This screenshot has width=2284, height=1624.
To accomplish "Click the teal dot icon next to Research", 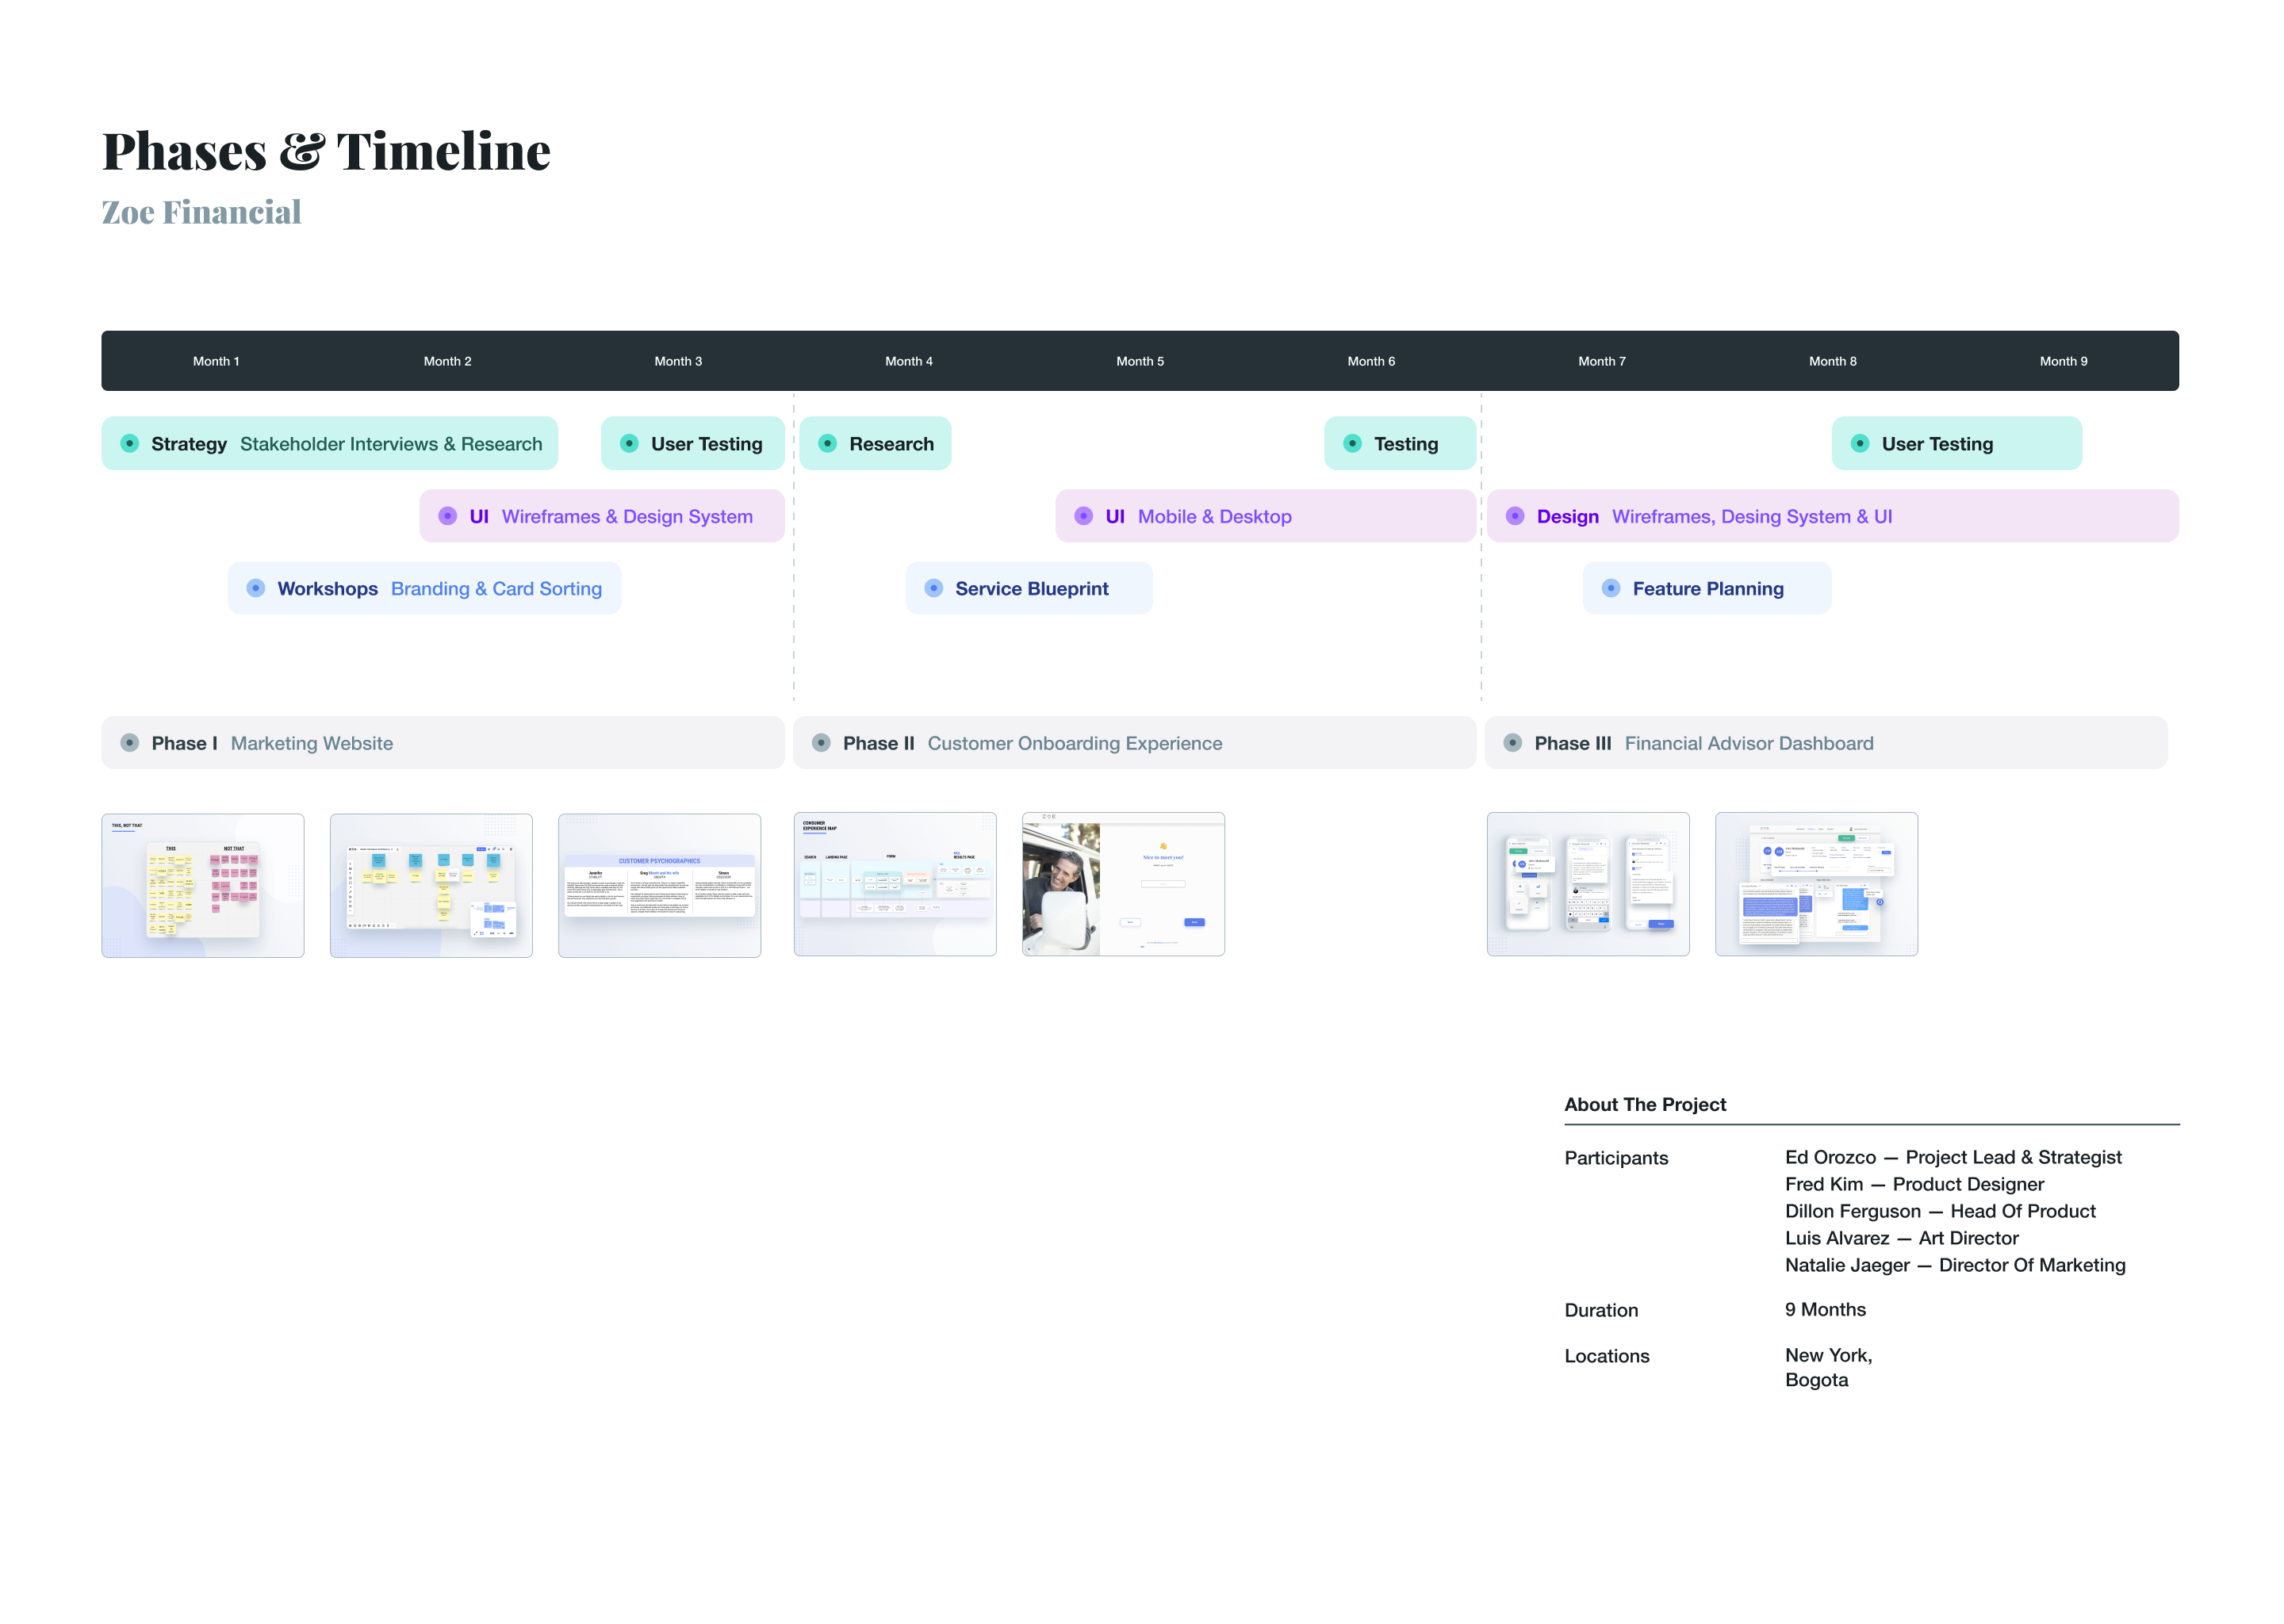I will click(x=827, y=443).
